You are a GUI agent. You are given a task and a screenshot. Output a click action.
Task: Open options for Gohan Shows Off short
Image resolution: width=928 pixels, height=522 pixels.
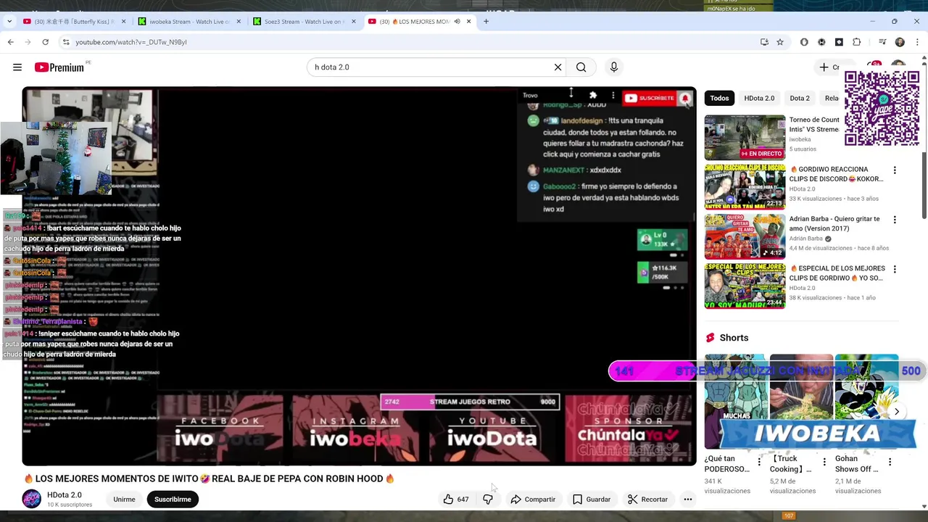click(890, 462)
